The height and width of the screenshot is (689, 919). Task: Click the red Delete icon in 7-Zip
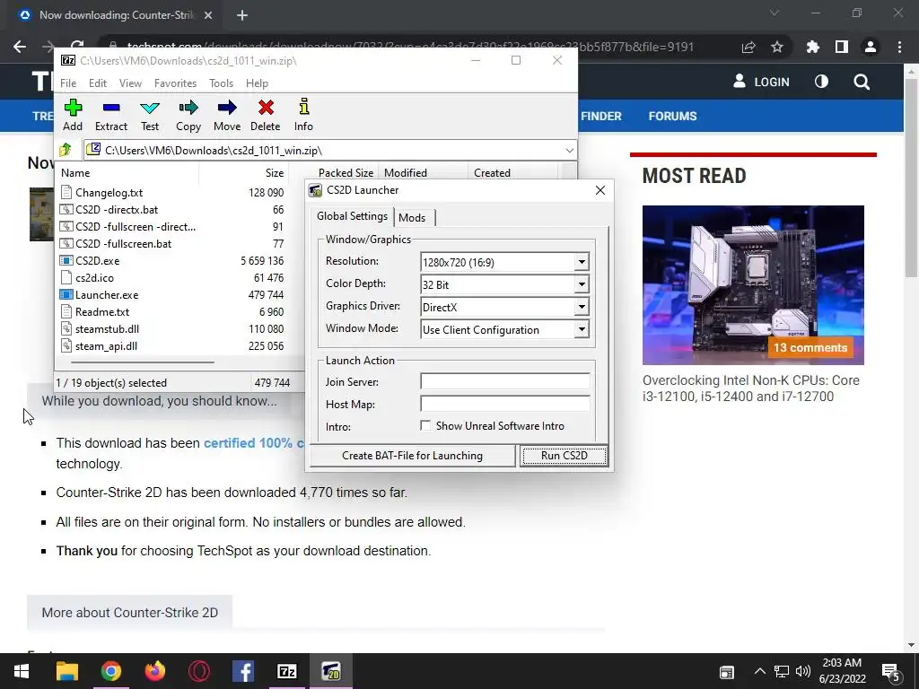click(x=266, y=115)
